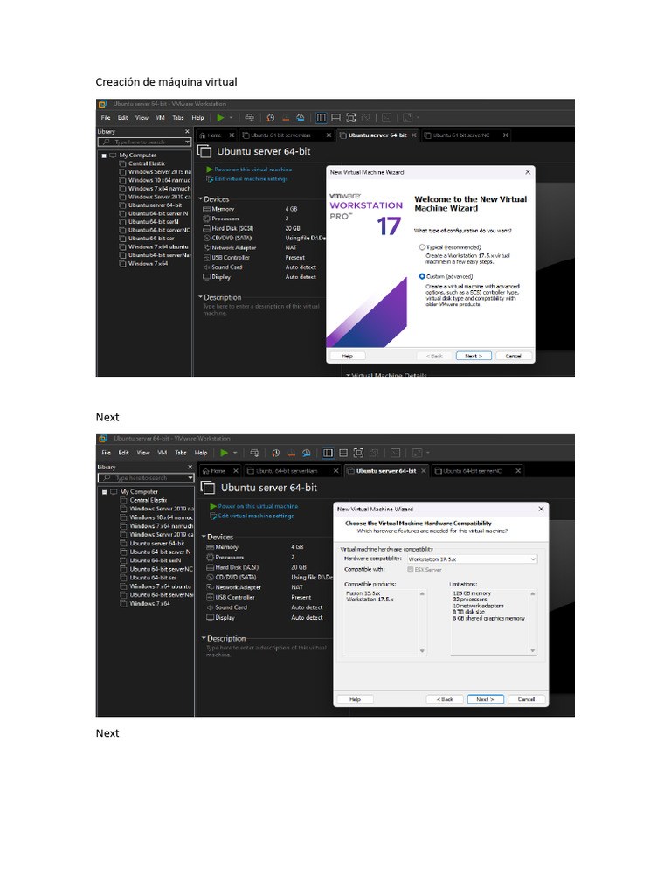
Task: Click the take snapshot clock icon in the toolbar above the Hardware Compatibility wizard
Action: [x=275, y=454]
